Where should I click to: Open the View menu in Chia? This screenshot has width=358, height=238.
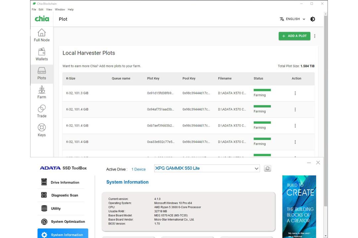click(x=49, y=10)
